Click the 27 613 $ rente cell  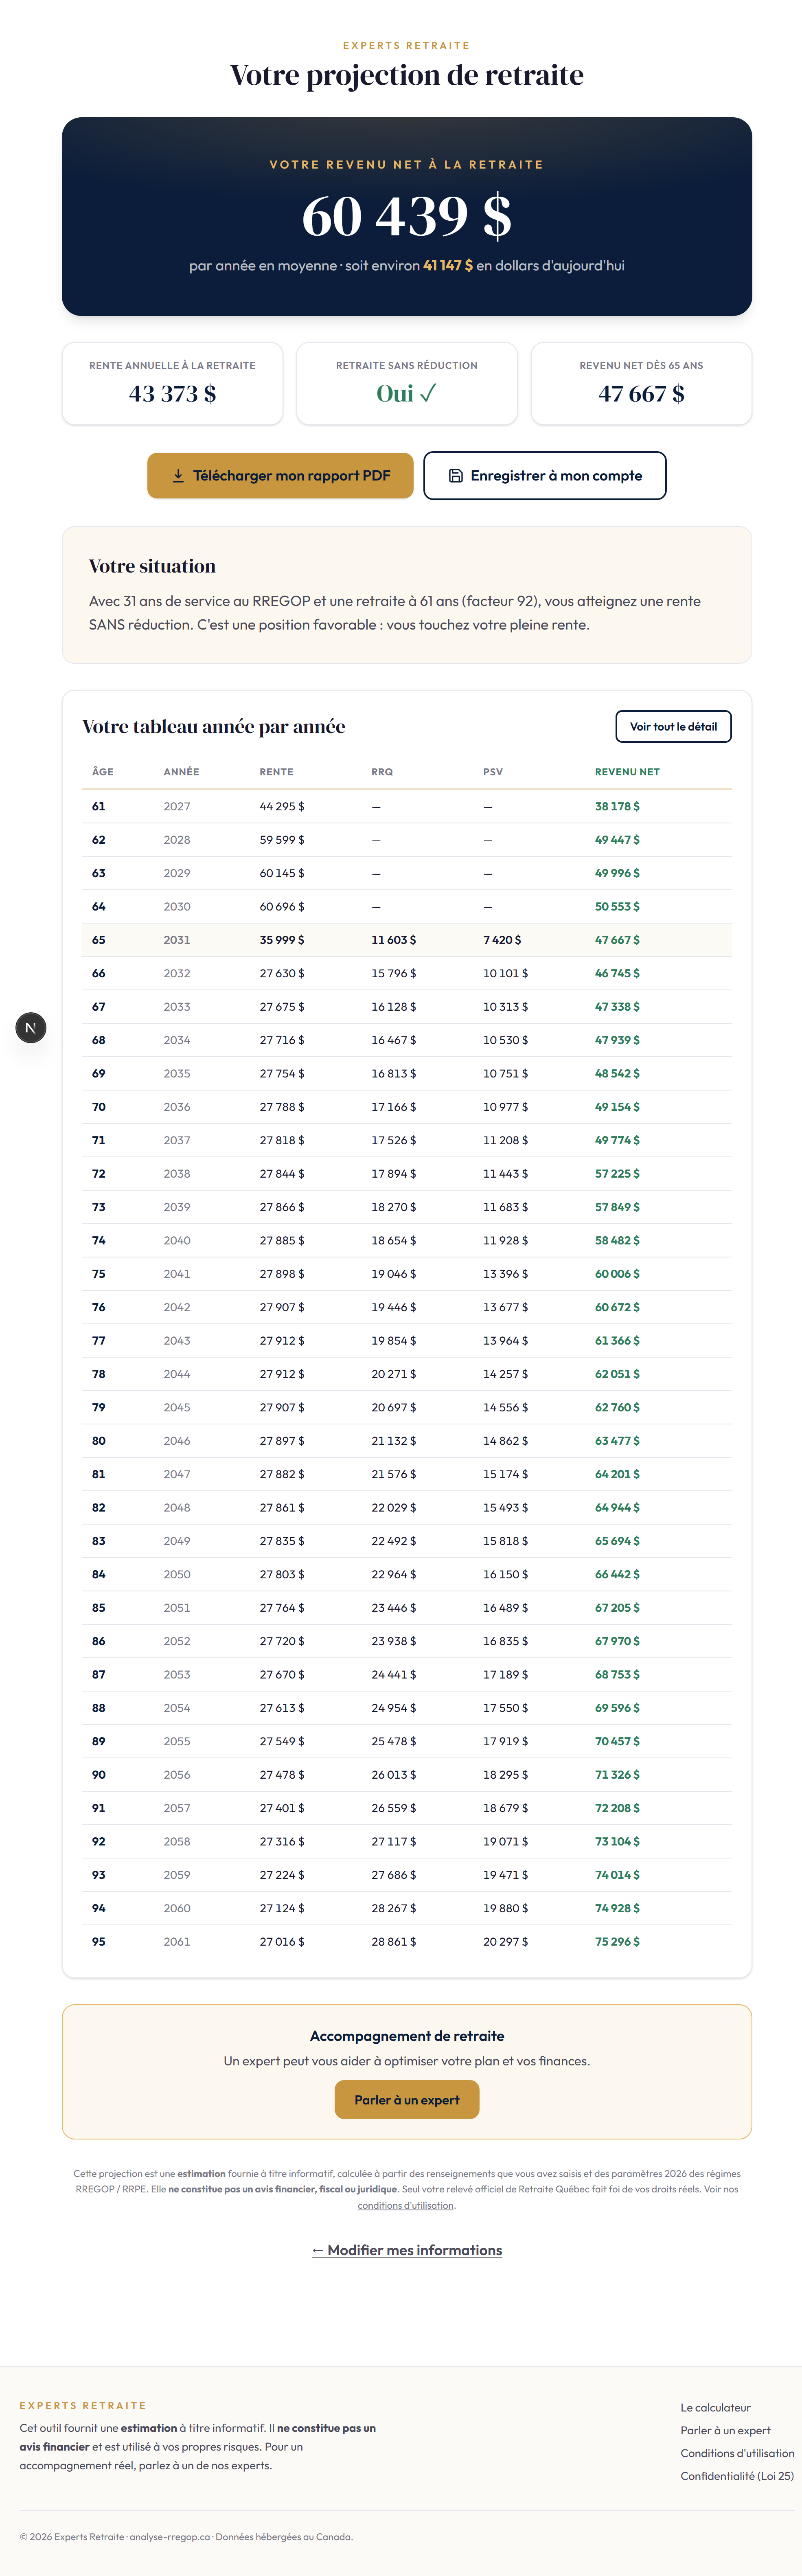pos(282,1708)
